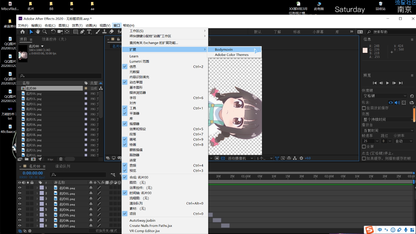Check 全屏 checkbox in Preview panel

(364, 147)
